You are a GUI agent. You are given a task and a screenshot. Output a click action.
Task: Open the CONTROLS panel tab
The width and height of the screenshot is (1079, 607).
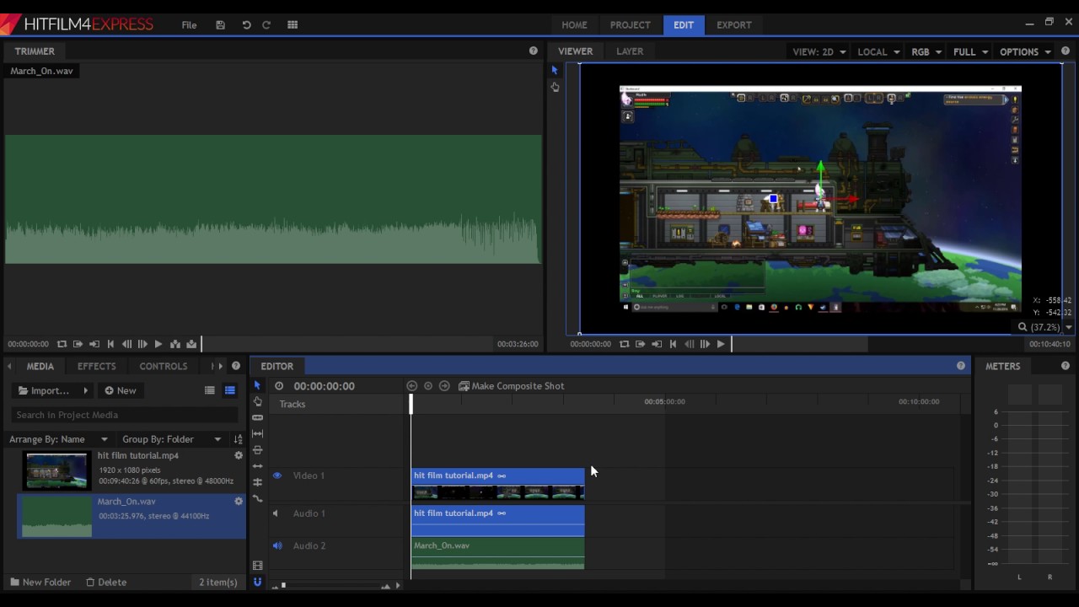pyautogui.click(x=164, y=366)
